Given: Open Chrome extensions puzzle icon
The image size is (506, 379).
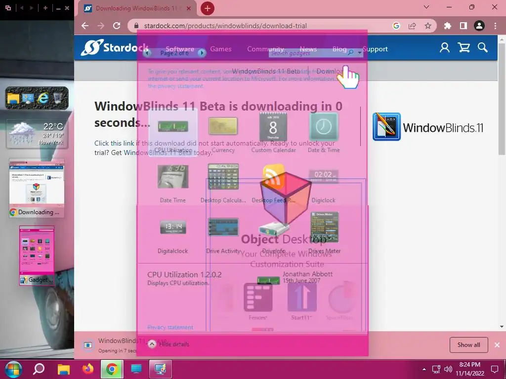Looking at the screenshot, I should (448, 26).
